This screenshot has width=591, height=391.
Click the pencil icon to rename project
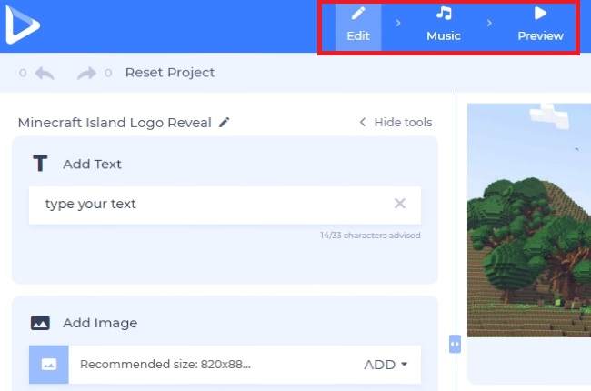pos(225,123)
